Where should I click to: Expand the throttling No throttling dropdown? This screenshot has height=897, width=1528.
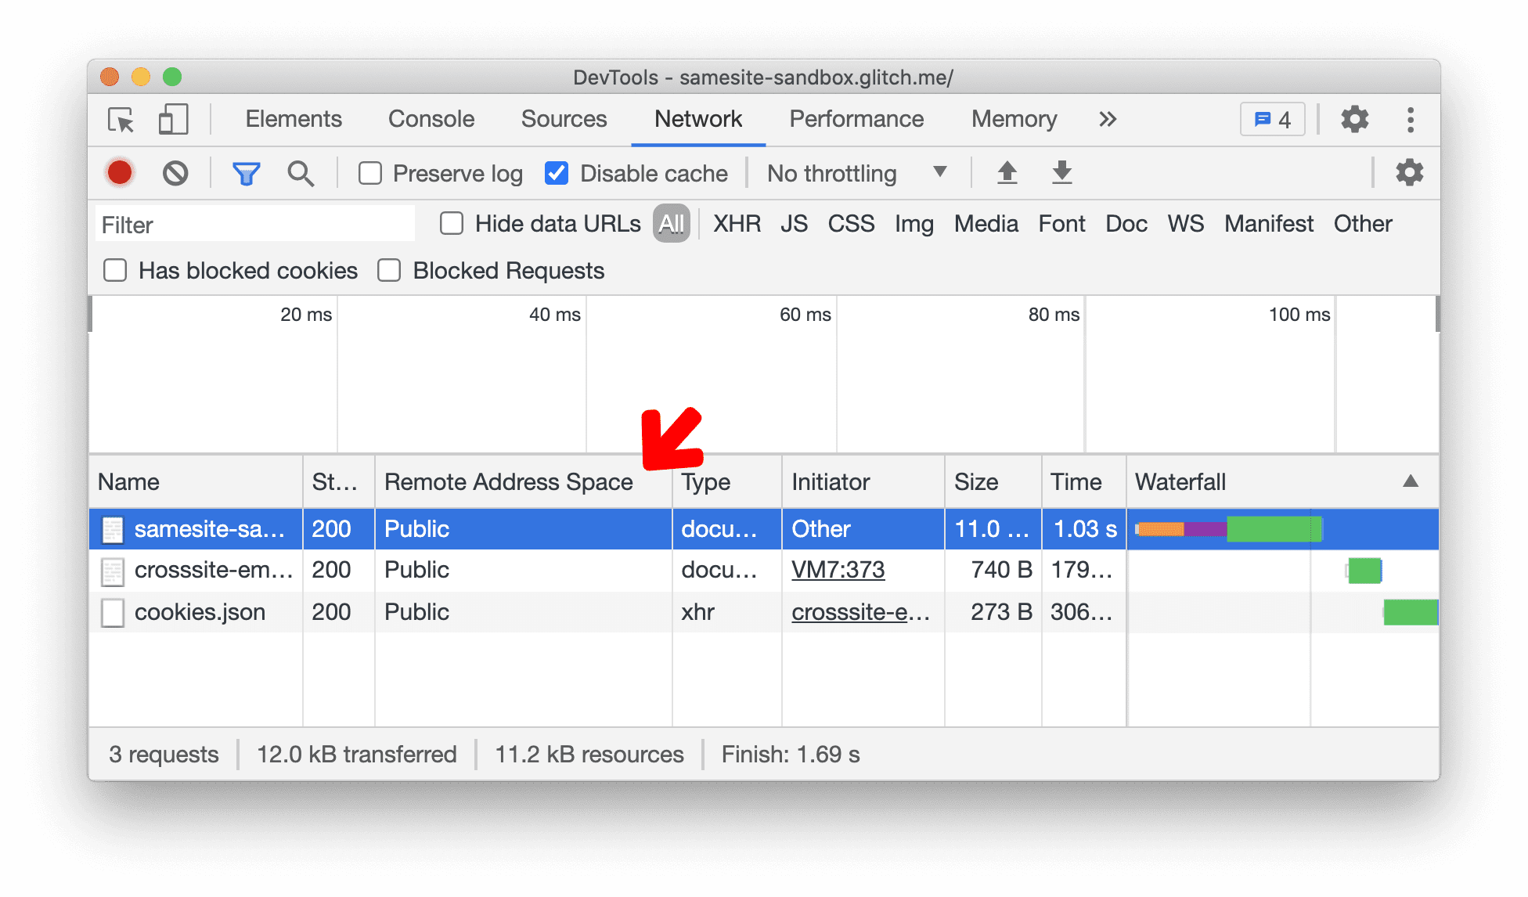(854, 174)
